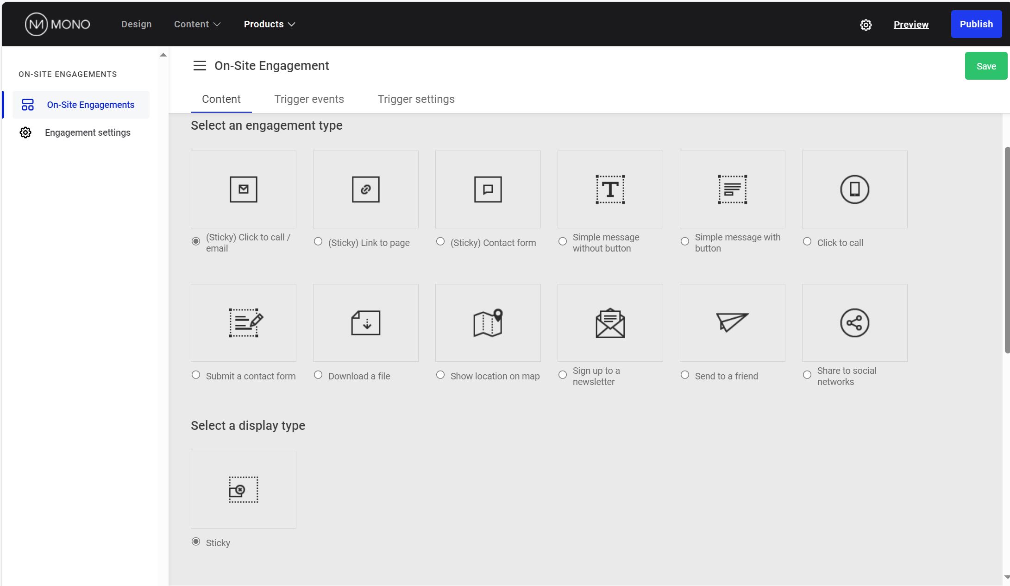The width and height of the screenshot is (1010, 586).
Task: Select the (Sticky) Click to call / email radio
Action: pos(196,241)
